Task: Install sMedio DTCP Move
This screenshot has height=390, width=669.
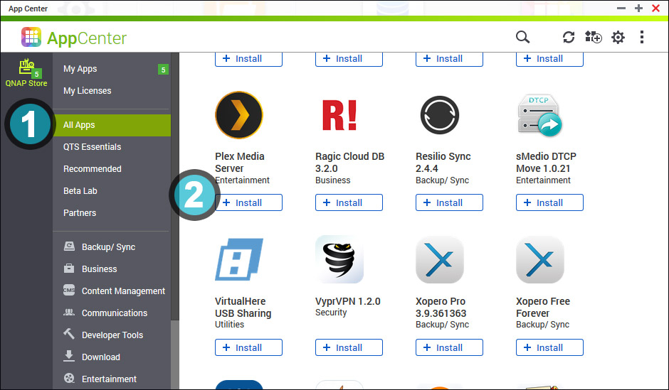Action: [549, 202]
